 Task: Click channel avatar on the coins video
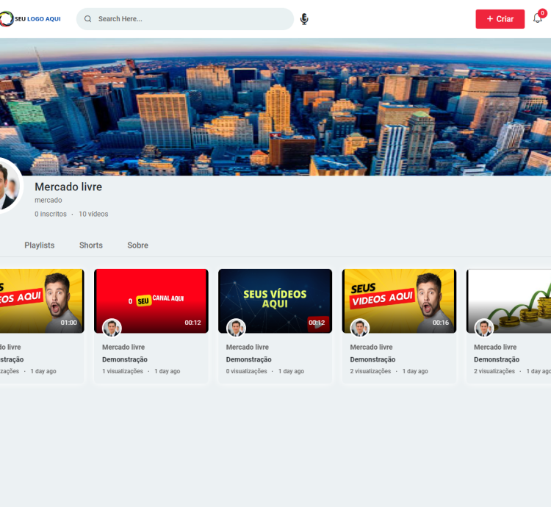pyautogui.click(x=484, y=328)
